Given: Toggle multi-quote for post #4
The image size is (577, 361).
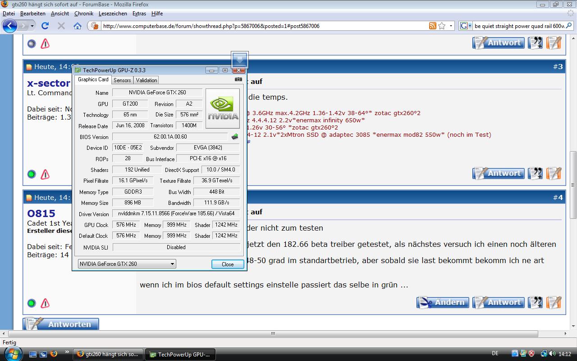Looking at the screenshot, I should [536, 302].
